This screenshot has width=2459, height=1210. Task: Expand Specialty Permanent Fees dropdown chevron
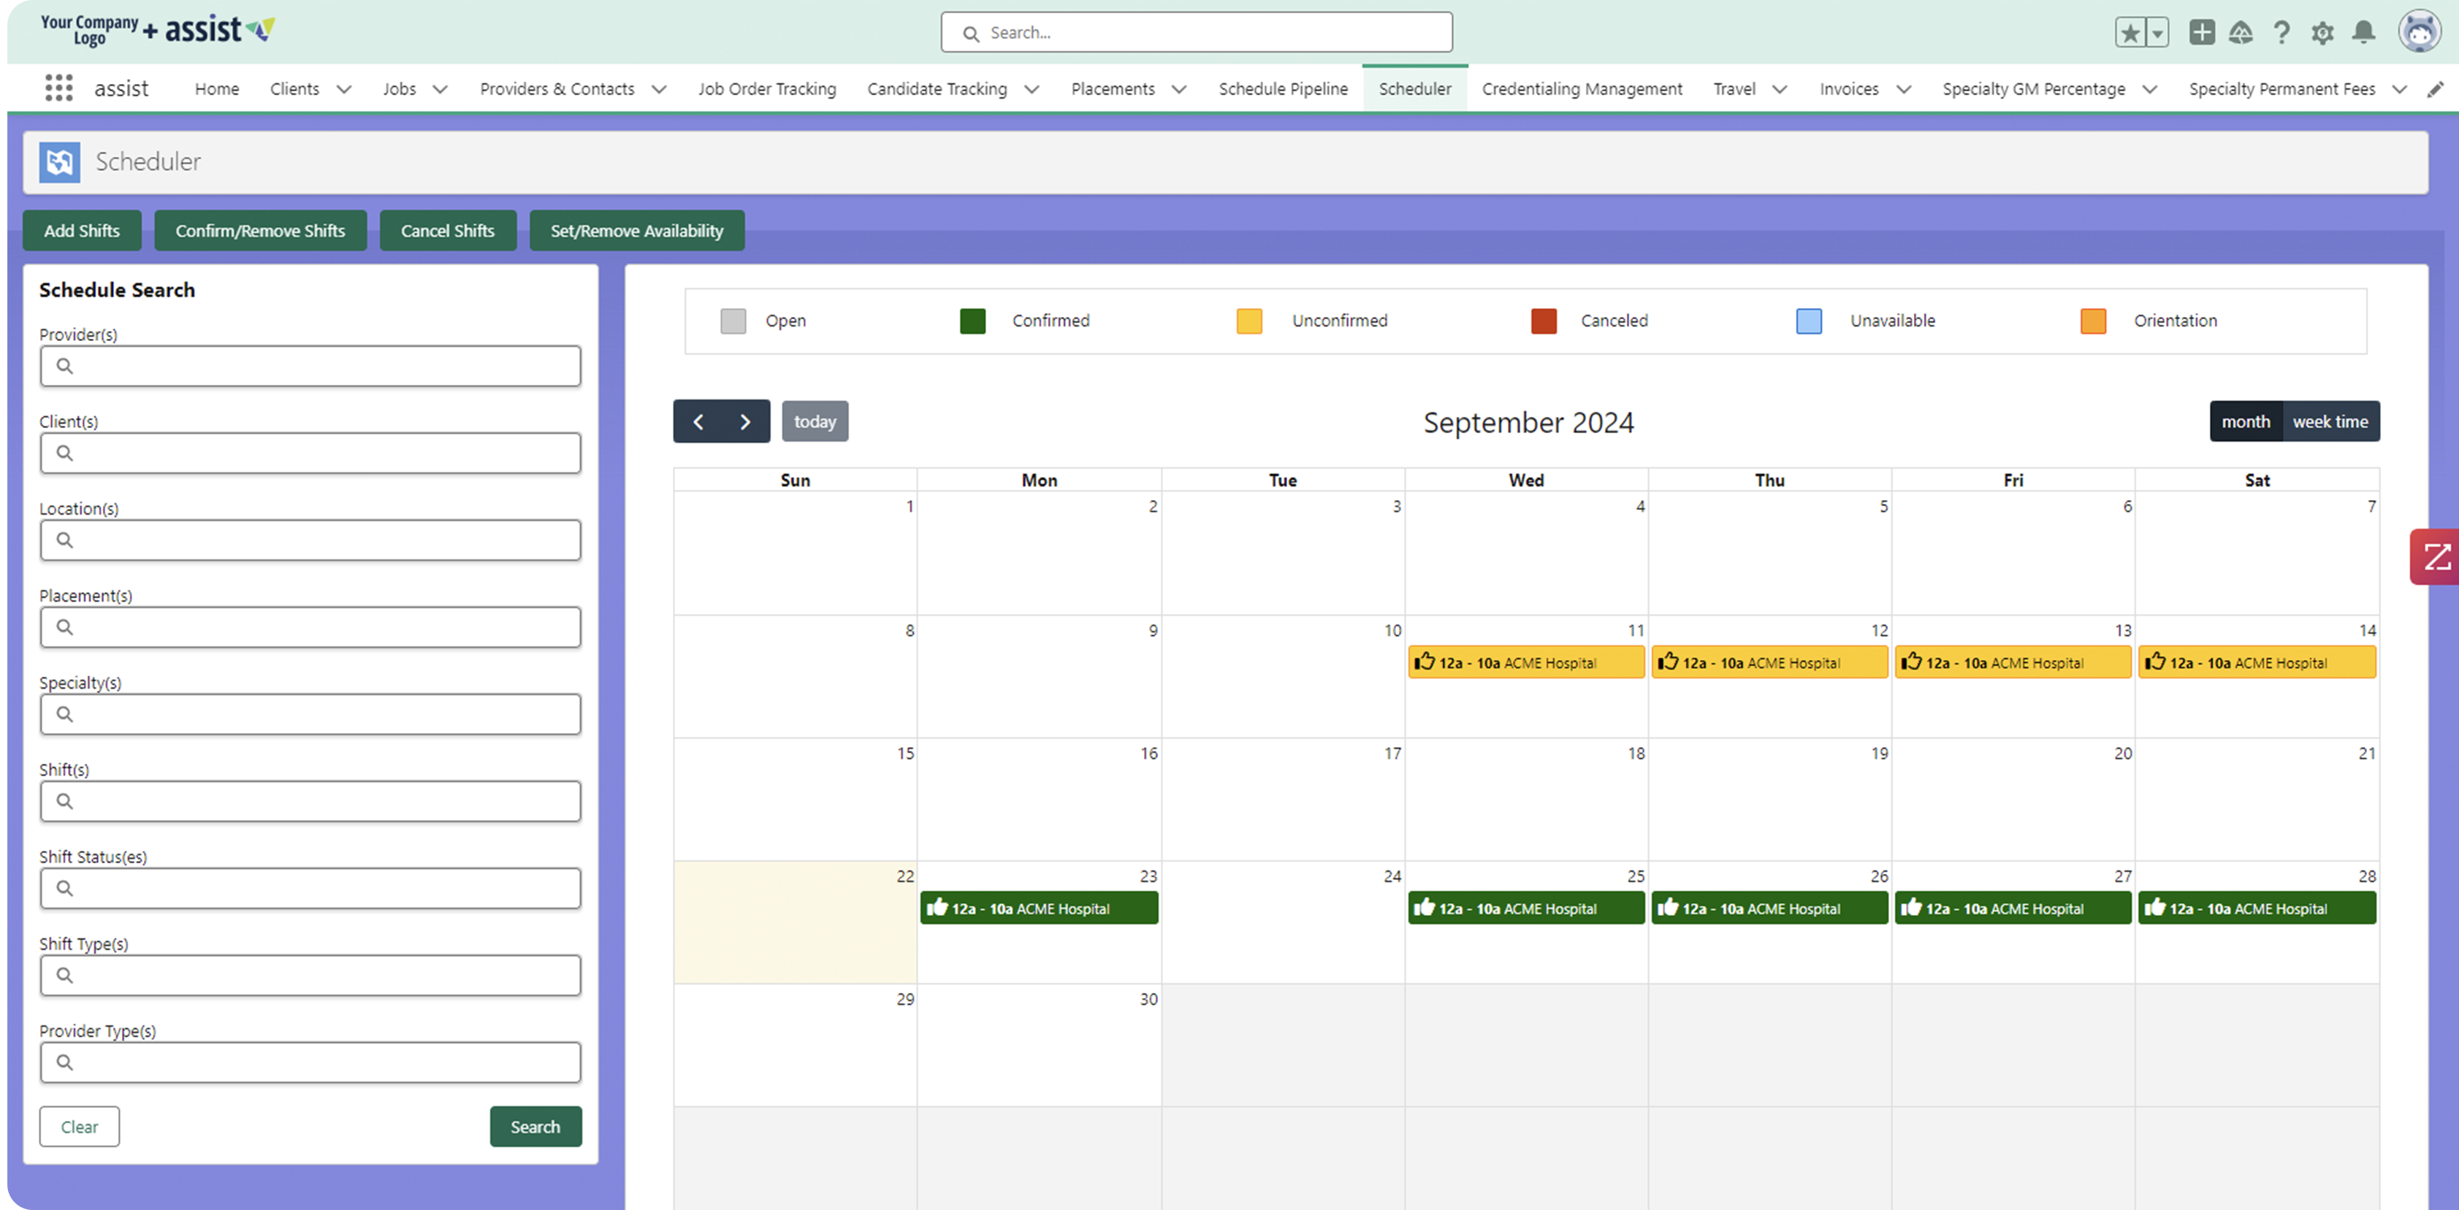(2400, 89)
